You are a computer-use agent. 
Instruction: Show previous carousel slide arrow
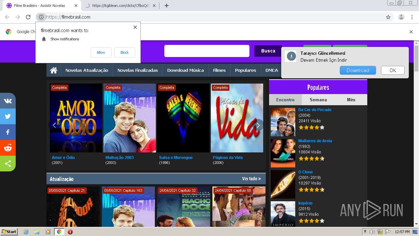[54, 125]
